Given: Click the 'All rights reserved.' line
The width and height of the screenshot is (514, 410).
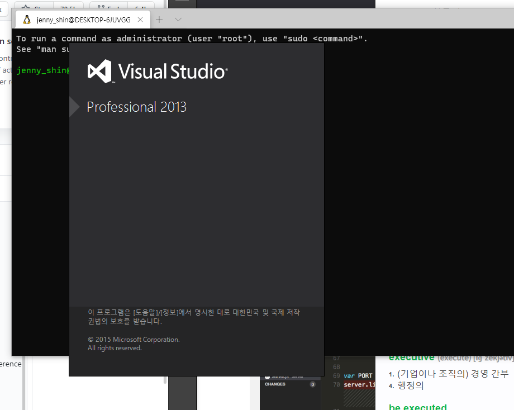Looking at the screenshot, I should [x=115, y=348].
